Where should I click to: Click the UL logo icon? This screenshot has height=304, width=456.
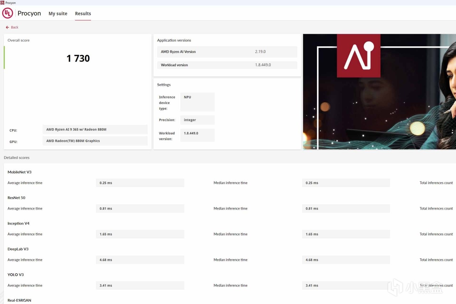pos(7,13)
